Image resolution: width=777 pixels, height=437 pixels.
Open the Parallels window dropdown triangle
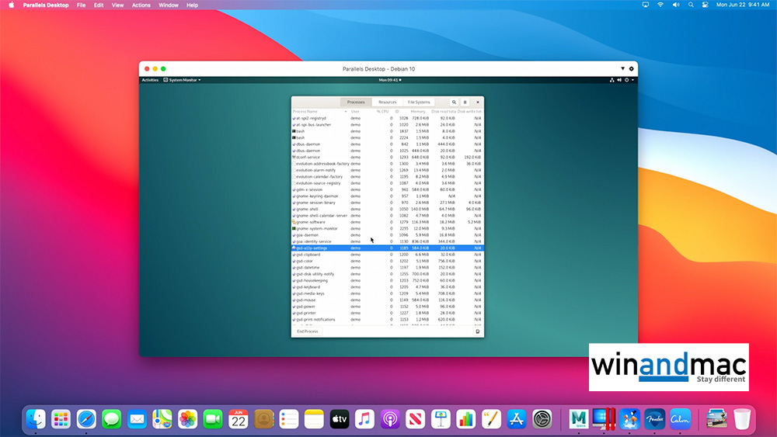(622, 69)
